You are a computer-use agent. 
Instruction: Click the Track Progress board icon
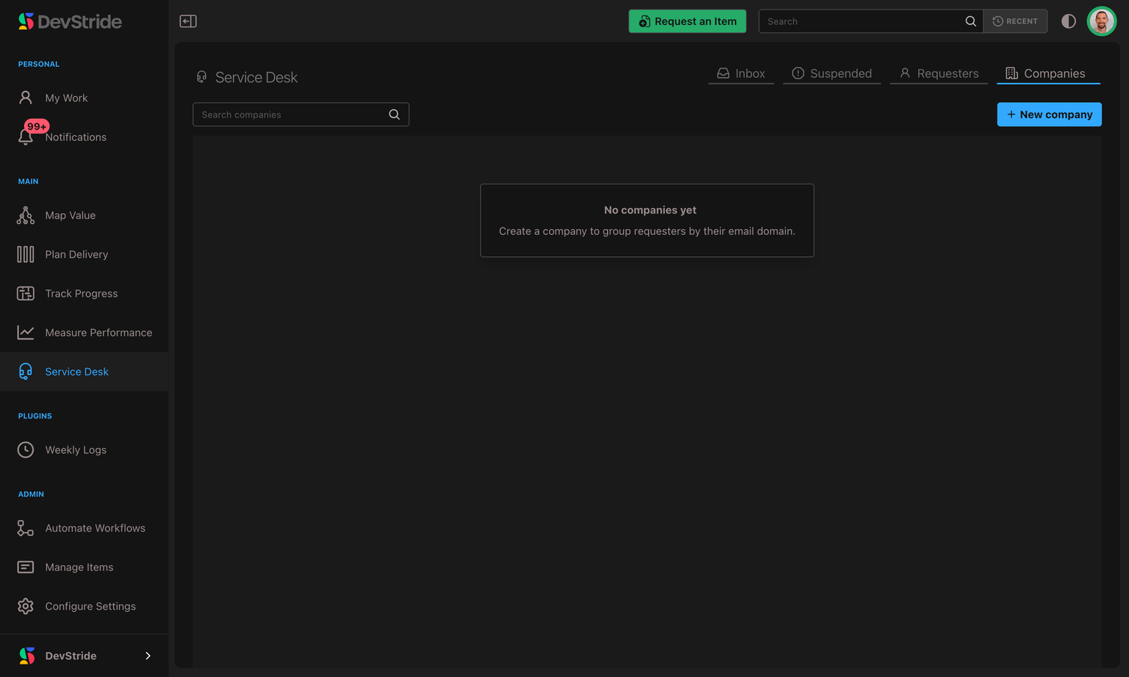26,294
